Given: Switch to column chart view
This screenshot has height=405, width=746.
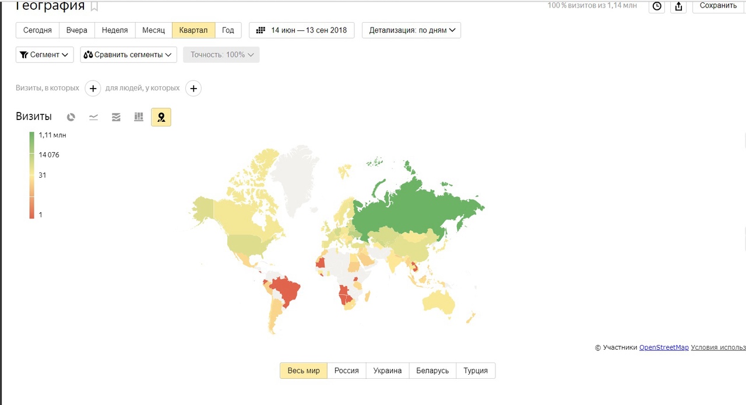Looking at the screenshot, I should pos(139,117).
